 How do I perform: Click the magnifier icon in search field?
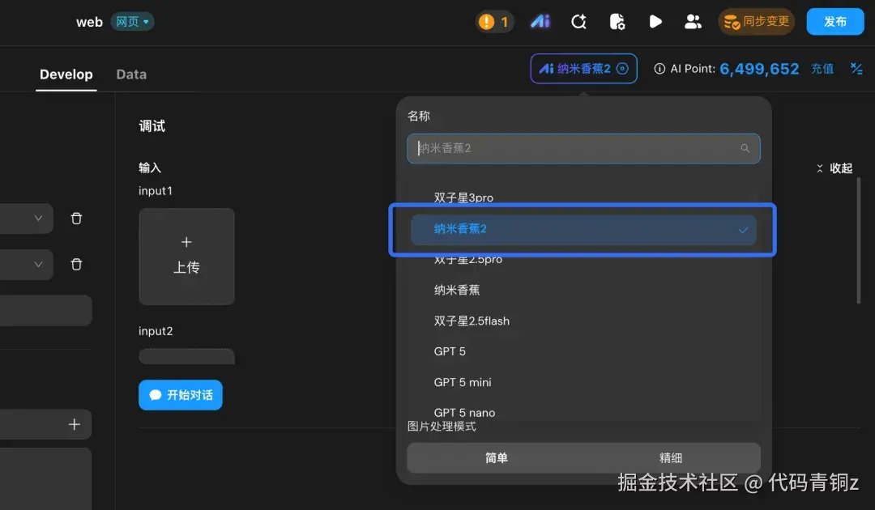(745, 148)
